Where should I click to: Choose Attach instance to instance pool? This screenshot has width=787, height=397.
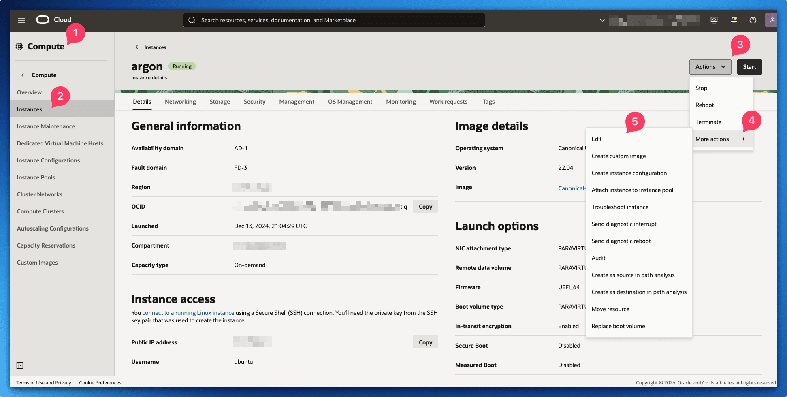[x=639, y=190]
